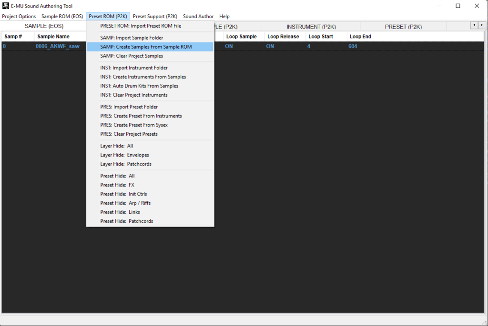Choose PRES: Import Preset Folder
The image size is (488, 326).
click(x=150, y=107)
